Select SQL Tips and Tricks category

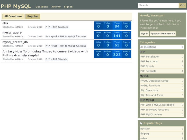162,95
